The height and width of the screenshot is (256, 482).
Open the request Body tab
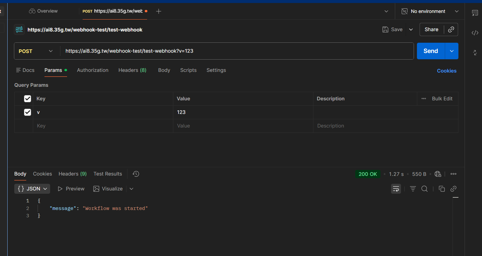click(164, 70)
